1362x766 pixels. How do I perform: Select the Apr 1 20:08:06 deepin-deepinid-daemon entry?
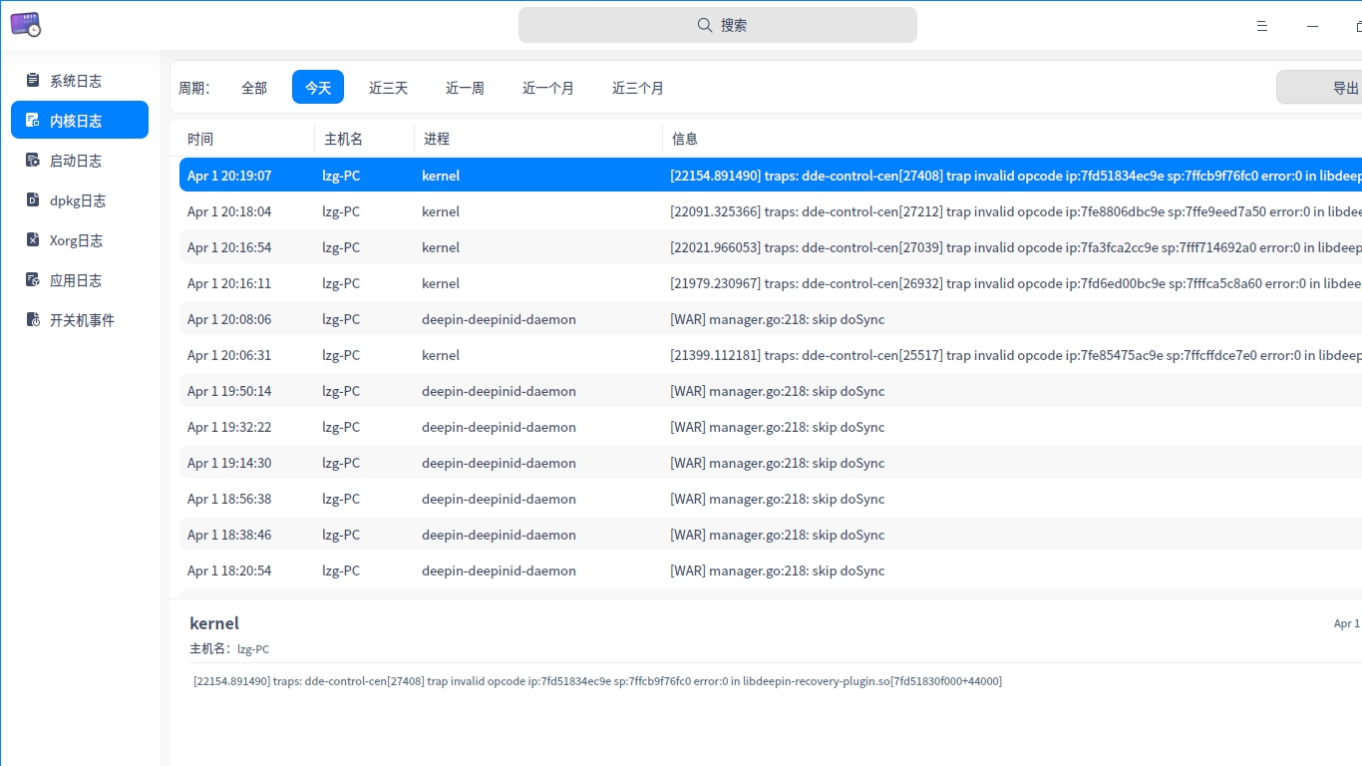499,319
